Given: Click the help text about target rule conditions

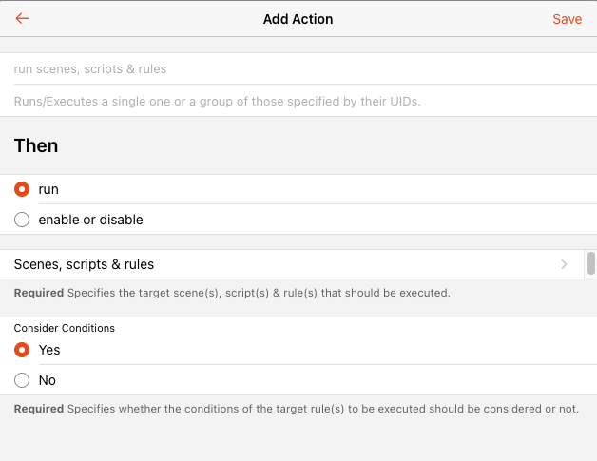Looking at the screenshot, I should (x=297, y=409).
